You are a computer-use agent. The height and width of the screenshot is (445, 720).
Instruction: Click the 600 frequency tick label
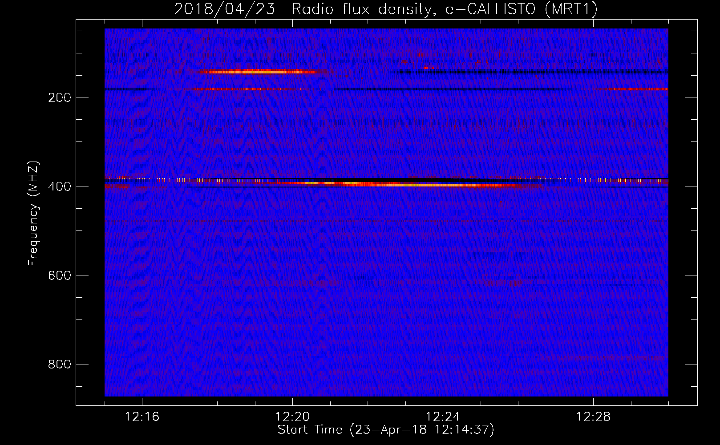tap(60, 275)
